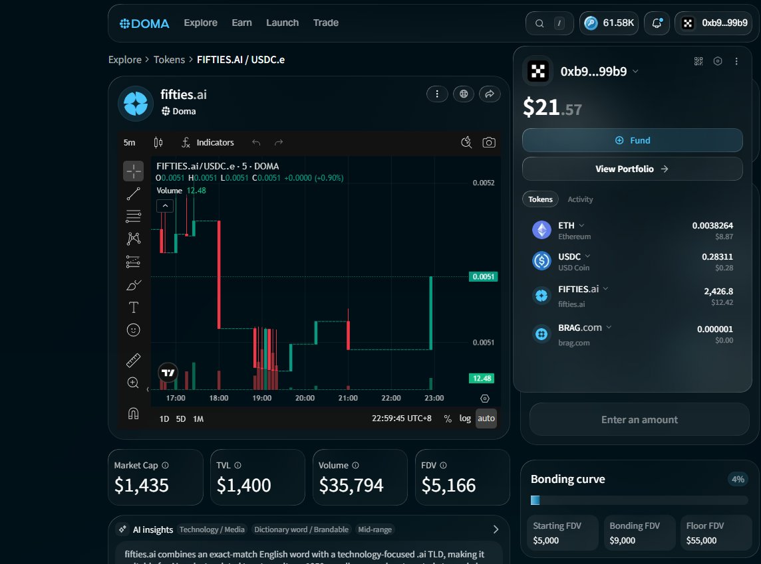Go to Tokens breadcrumb link
Screen dimensions: 761x564
click(x=169, y=60)
